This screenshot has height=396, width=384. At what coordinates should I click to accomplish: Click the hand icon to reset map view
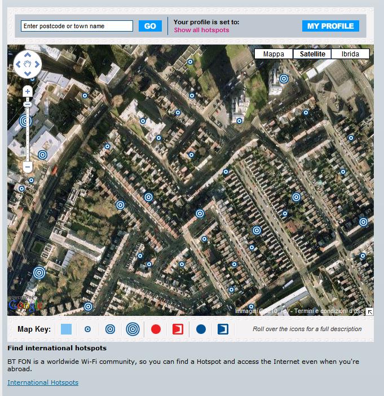(x=28, y=64)
